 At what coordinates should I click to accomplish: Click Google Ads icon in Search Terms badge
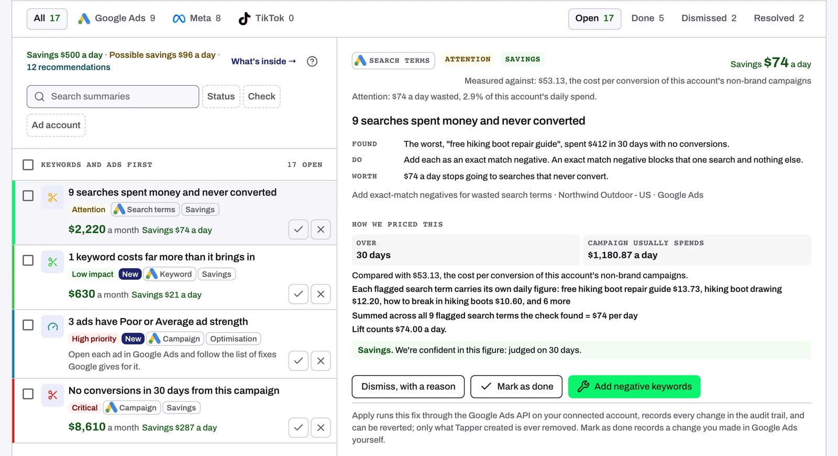point(360,61)
